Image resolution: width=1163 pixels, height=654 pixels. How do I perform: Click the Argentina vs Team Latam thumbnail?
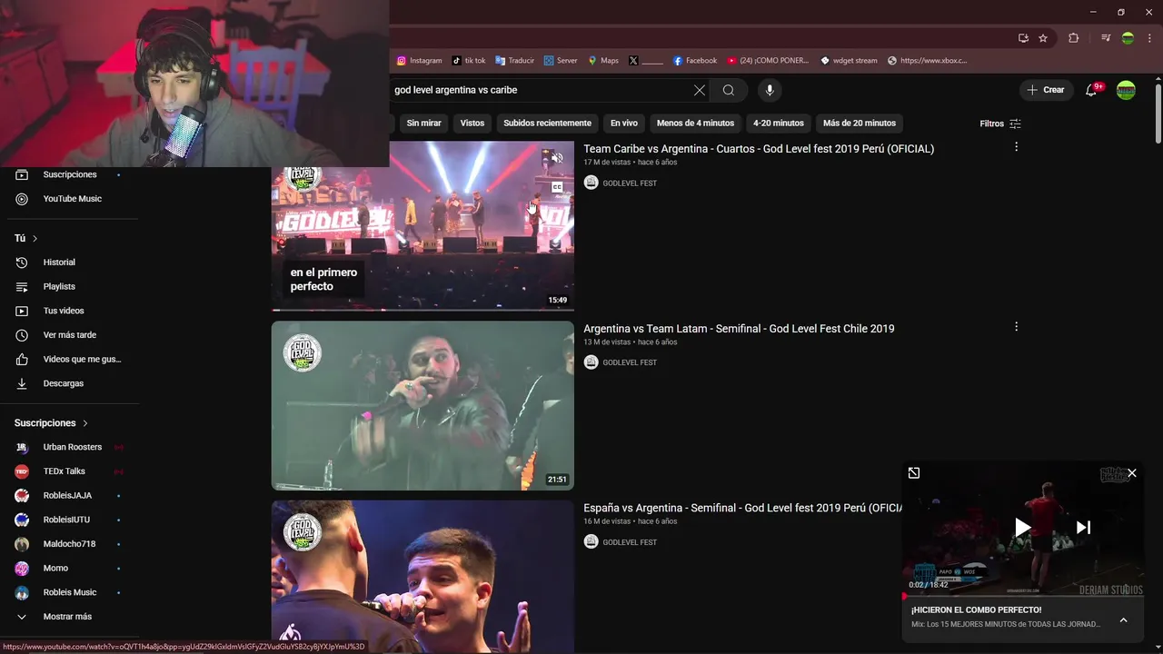[x=422, y=405]
